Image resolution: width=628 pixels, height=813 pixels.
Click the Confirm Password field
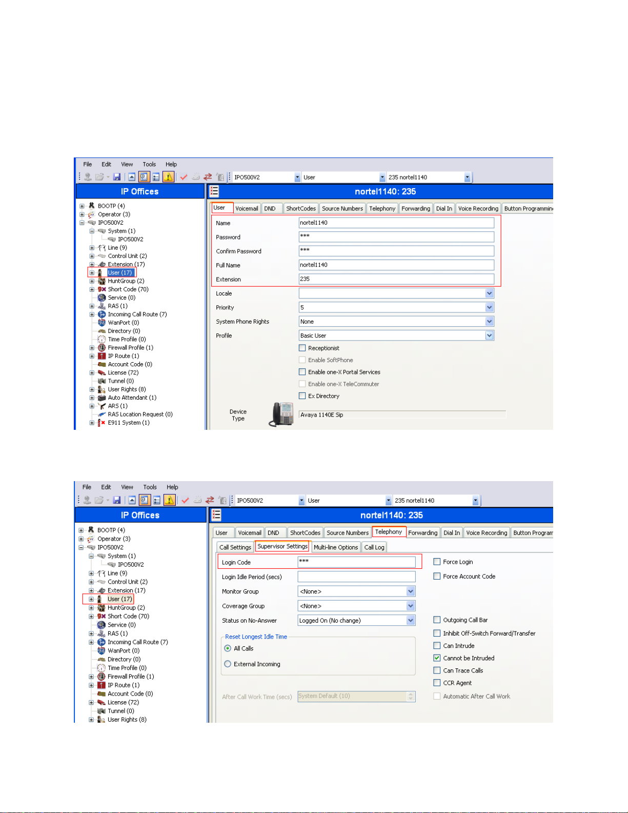396,251
